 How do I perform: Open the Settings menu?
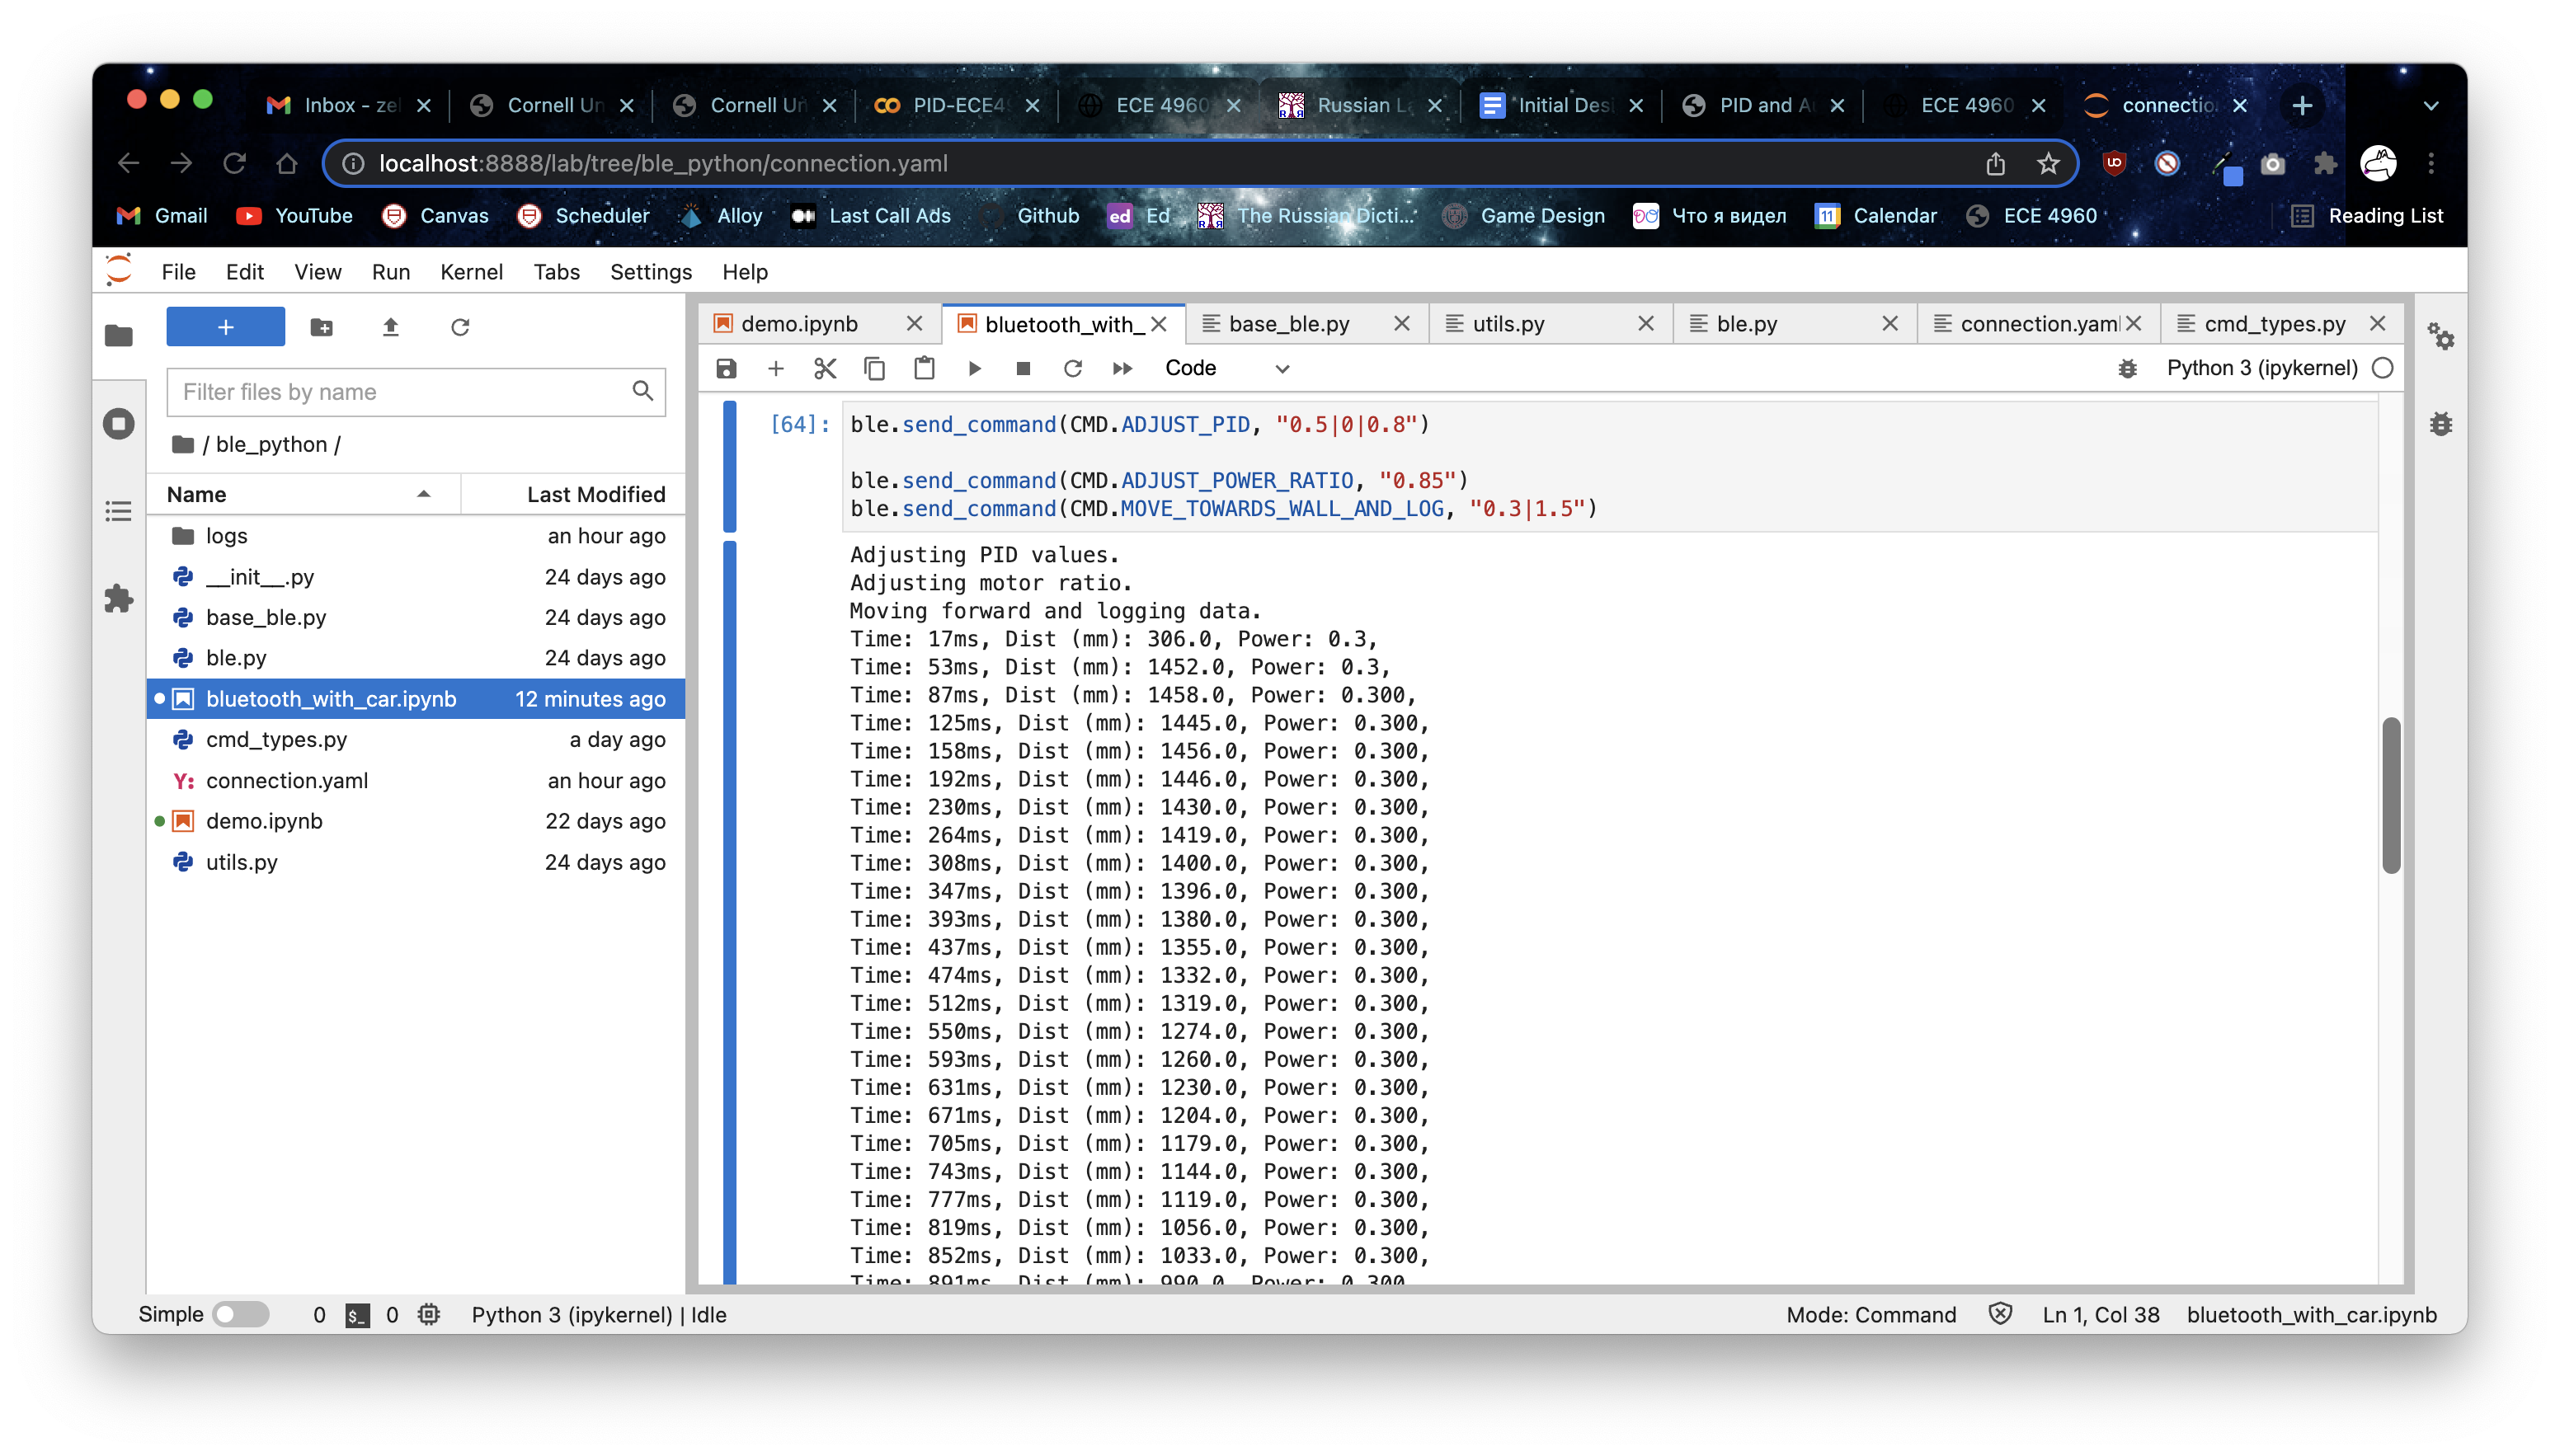click(x=650, y=271)
